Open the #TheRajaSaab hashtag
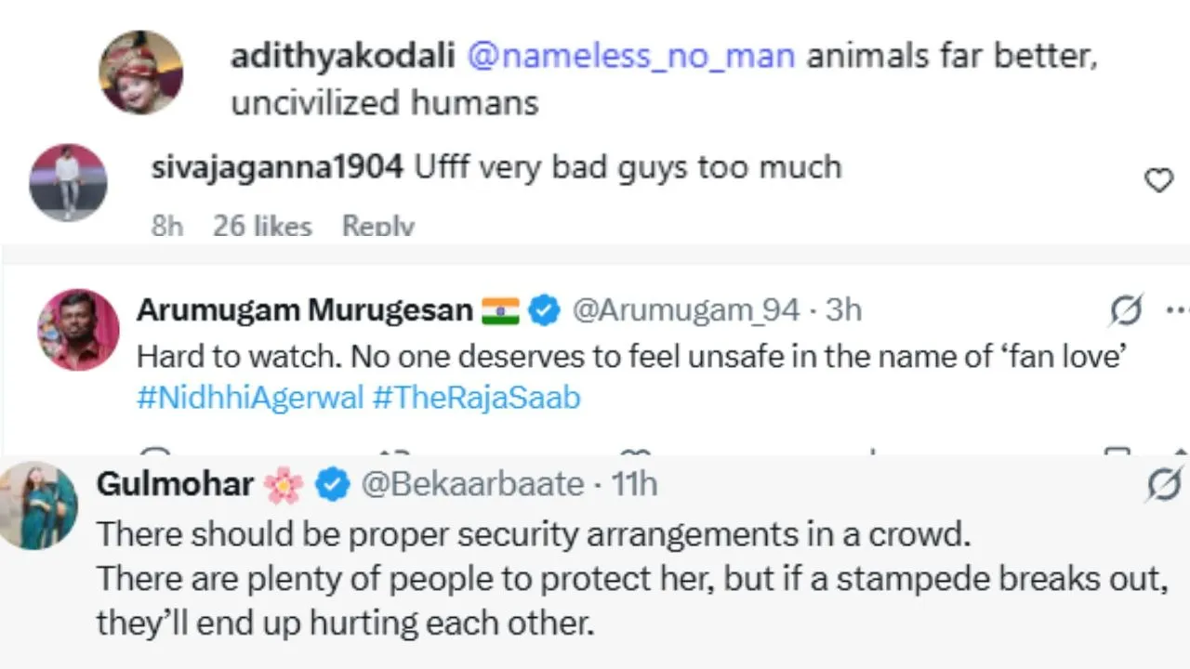Viewport: 1190px width, 669px height. [x=476, y=398]
